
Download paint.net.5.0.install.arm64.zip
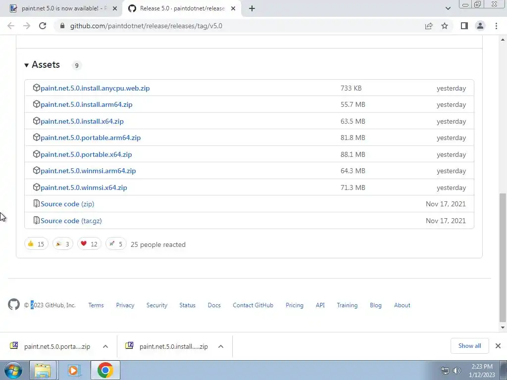pos(87,104)
